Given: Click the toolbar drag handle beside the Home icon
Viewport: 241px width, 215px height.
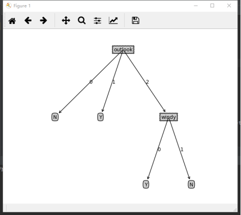Looking at the screenshot, I should (5, 20).
